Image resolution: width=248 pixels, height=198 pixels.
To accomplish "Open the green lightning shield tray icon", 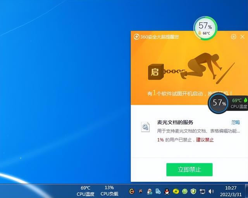I will click(x=193, y=191).
